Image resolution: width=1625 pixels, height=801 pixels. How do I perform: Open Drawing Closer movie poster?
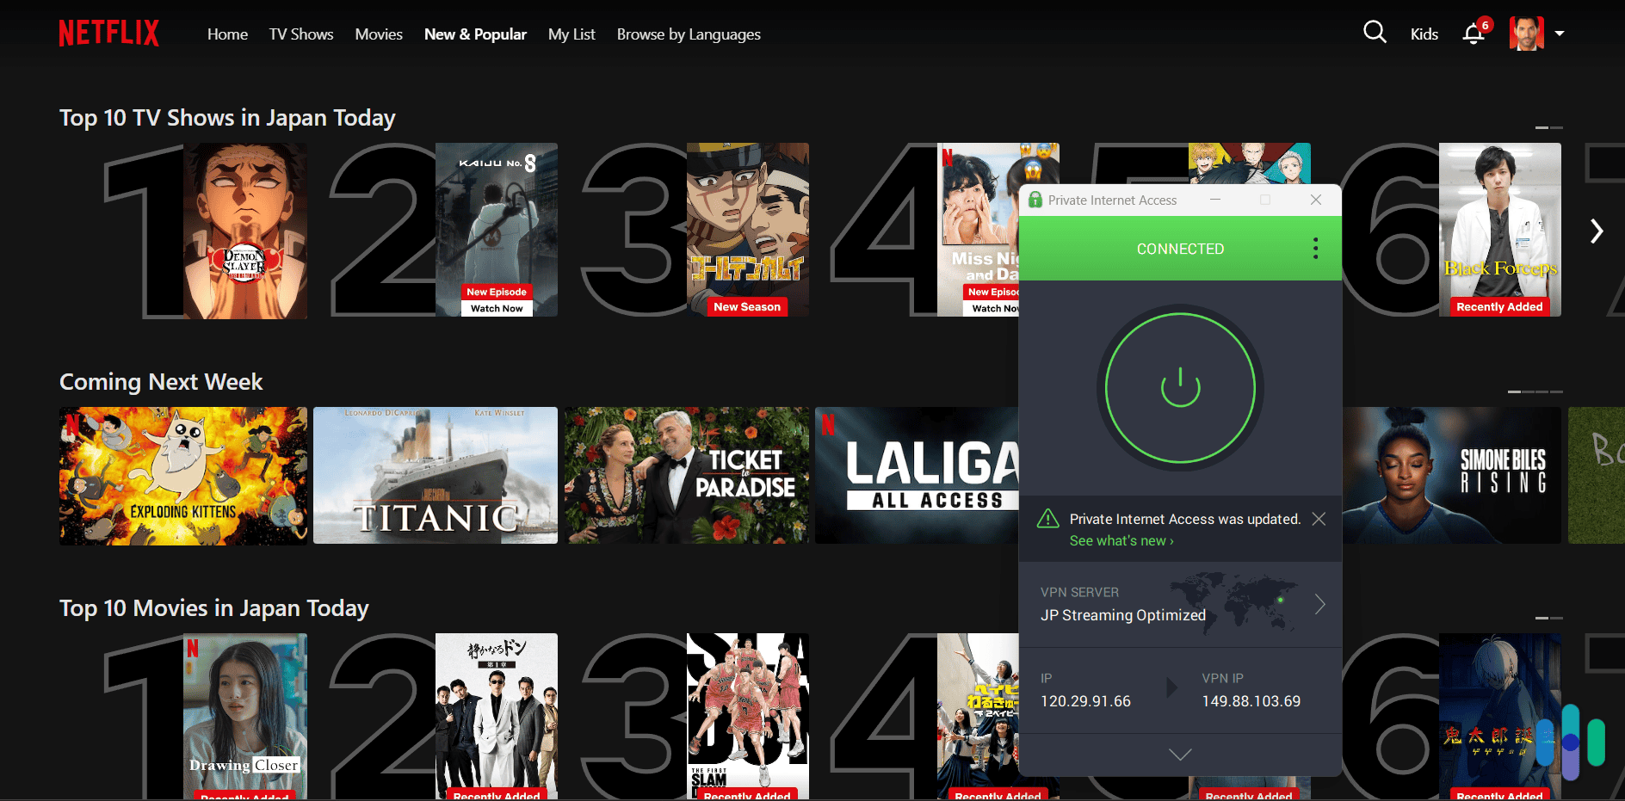[x=245, y=716]
